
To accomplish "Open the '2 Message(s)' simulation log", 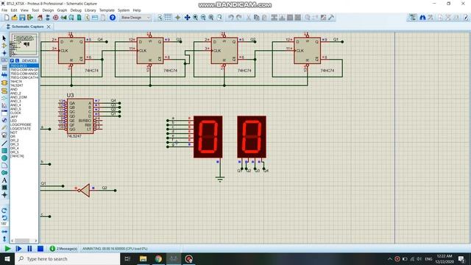I will (63, 249).
